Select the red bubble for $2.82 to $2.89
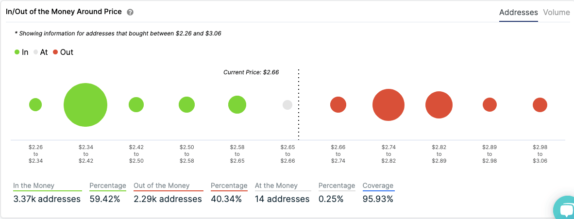This screenshot has height=219, width=574. (x=439, y=105)
